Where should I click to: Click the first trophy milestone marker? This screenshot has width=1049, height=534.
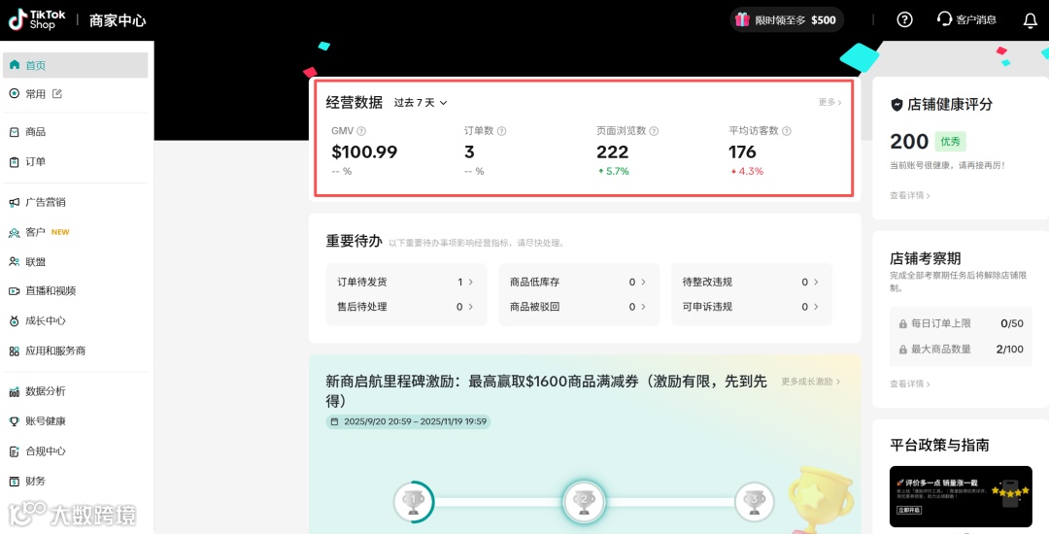(x=414, y=501)
